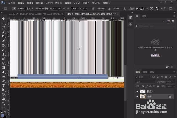
Task: Open the 图层(L) menu
Action: pyautogui.click(x=39, y=3)
